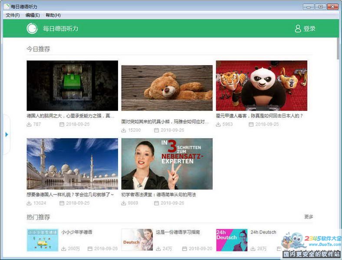
Task: Maximize the 每日德语听力 window
Action: 320,7
